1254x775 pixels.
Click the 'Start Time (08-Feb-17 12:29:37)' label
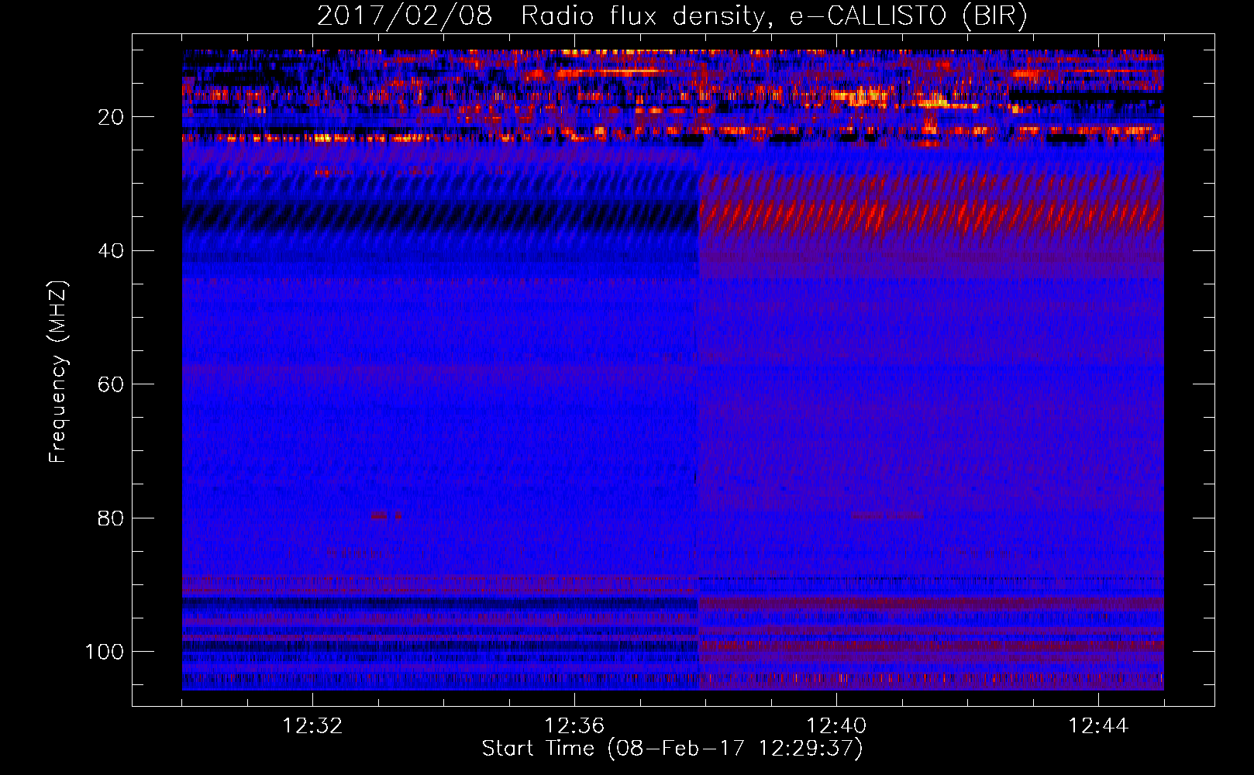(x=672, y=749)
